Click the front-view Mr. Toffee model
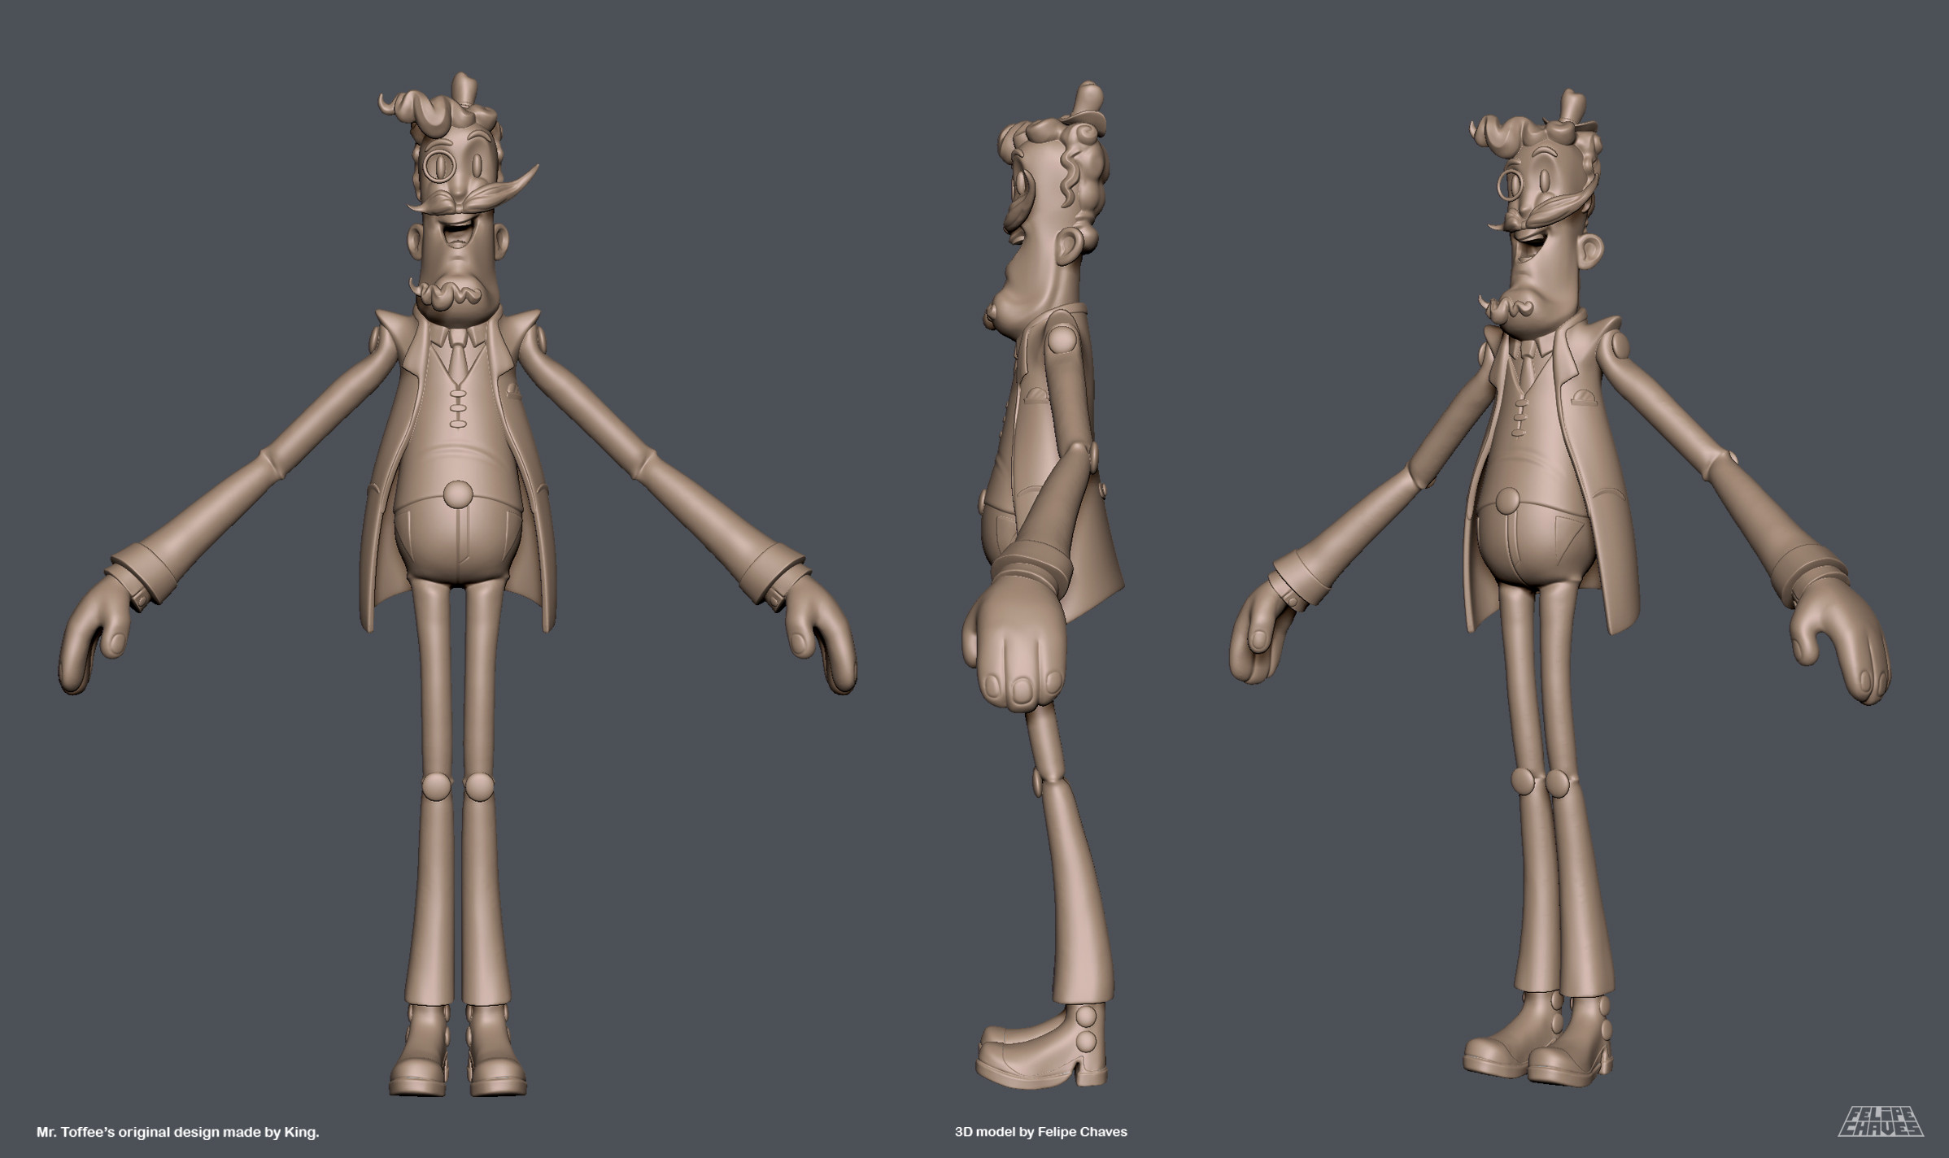The width and height of the screenshot is (1949, 1158). pyautogui.click(x=458, y=586)
